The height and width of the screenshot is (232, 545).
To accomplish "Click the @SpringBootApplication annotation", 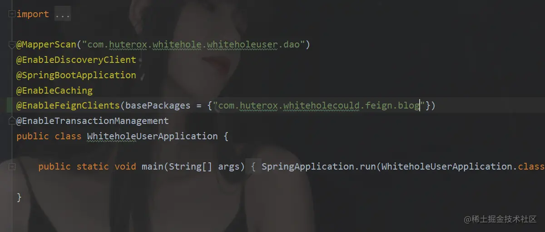I will point(76,75).
